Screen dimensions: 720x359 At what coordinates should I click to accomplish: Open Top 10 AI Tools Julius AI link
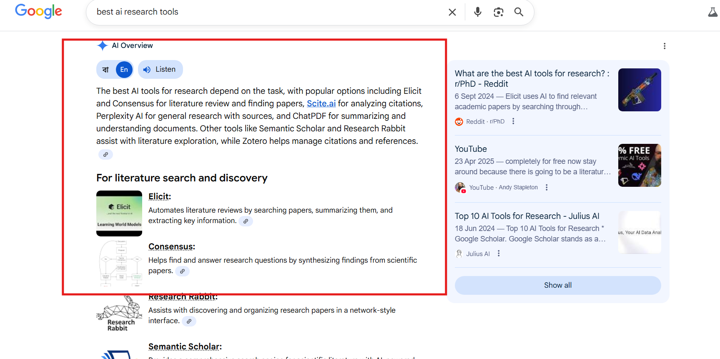(x=527, y=216)
